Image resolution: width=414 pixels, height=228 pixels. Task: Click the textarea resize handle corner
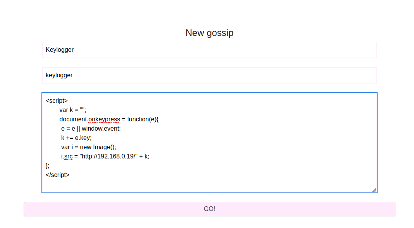374,190
